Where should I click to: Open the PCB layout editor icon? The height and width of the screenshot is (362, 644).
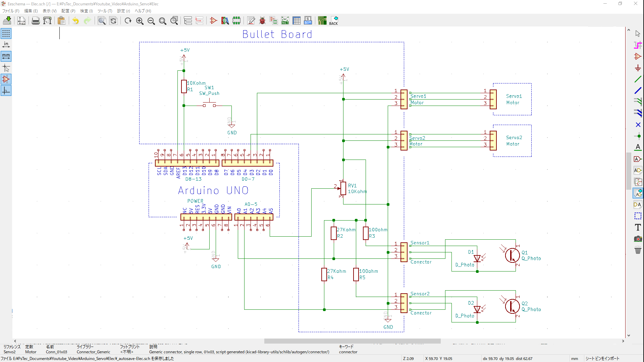coord(322,21)
